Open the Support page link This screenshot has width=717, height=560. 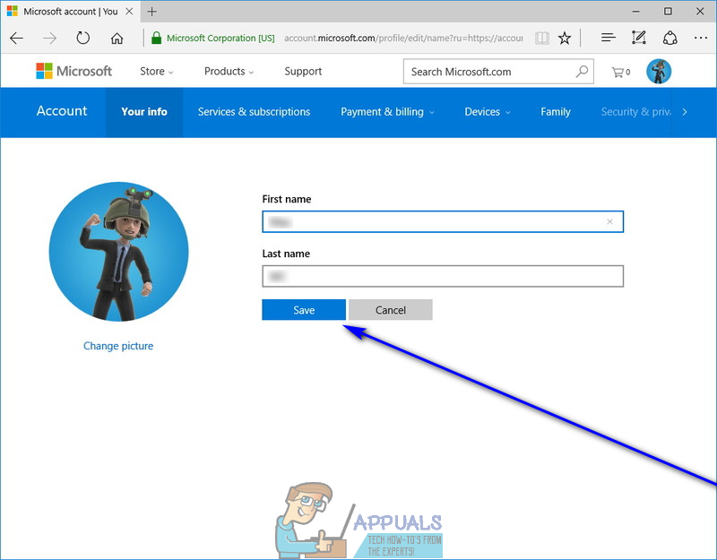pos(303,72)
